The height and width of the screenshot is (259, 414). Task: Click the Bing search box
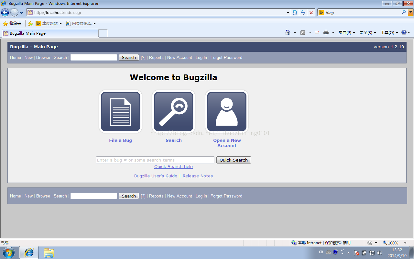[362, 13]
